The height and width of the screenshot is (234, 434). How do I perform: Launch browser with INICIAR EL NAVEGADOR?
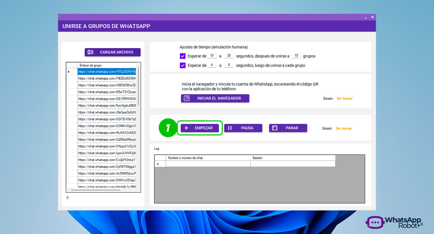(x=215, y=98)
